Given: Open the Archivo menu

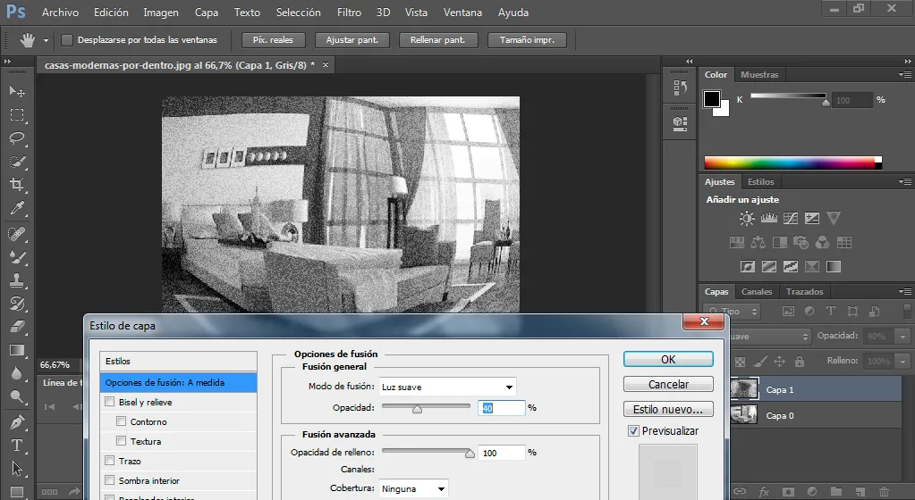Looking at the screenshot, I should point(60,12).
